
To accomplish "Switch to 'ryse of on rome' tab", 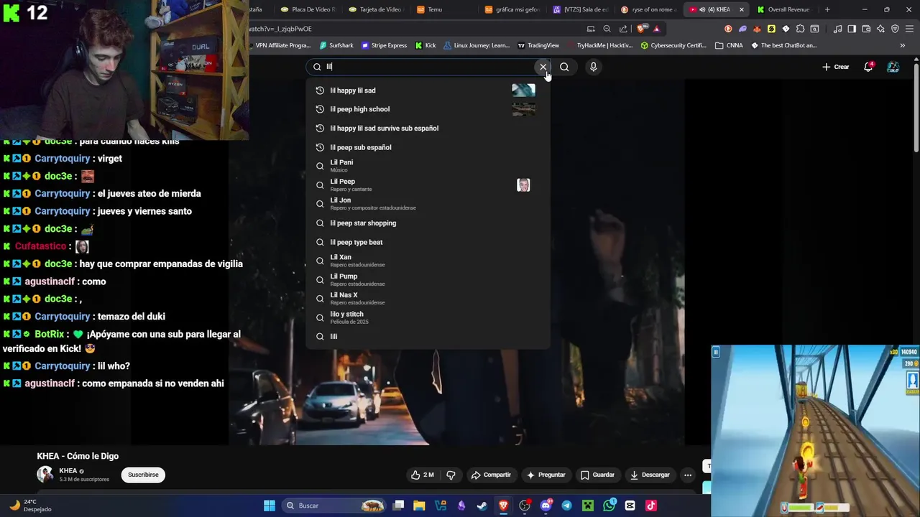I will [x=648, y=9].
